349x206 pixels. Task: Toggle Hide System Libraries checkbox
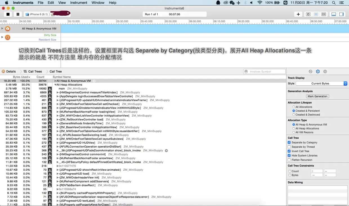coord(289,155)
